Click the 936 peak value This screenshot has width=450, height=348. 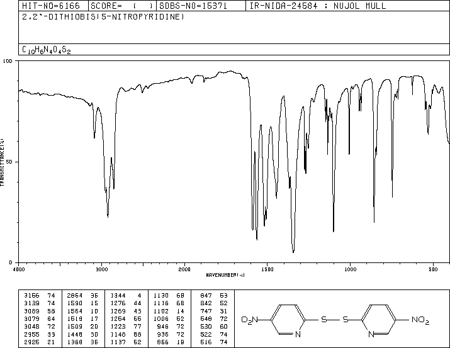click(163, 334)
